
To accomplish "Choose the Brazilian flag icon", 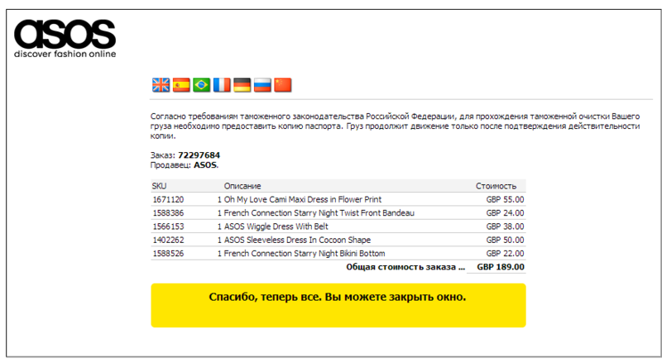I will pyautogui.click(x=201, y=85).
